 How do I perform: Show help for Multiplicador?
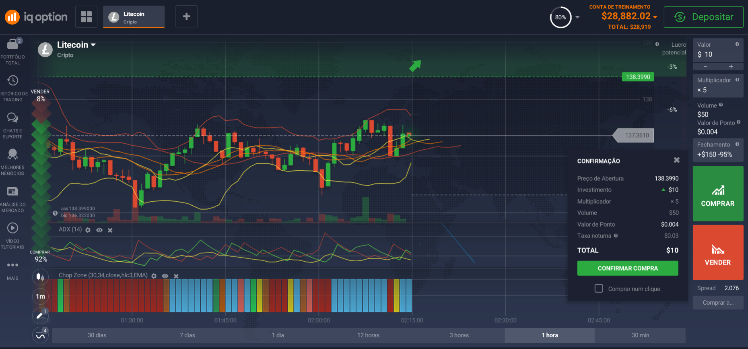737,80
